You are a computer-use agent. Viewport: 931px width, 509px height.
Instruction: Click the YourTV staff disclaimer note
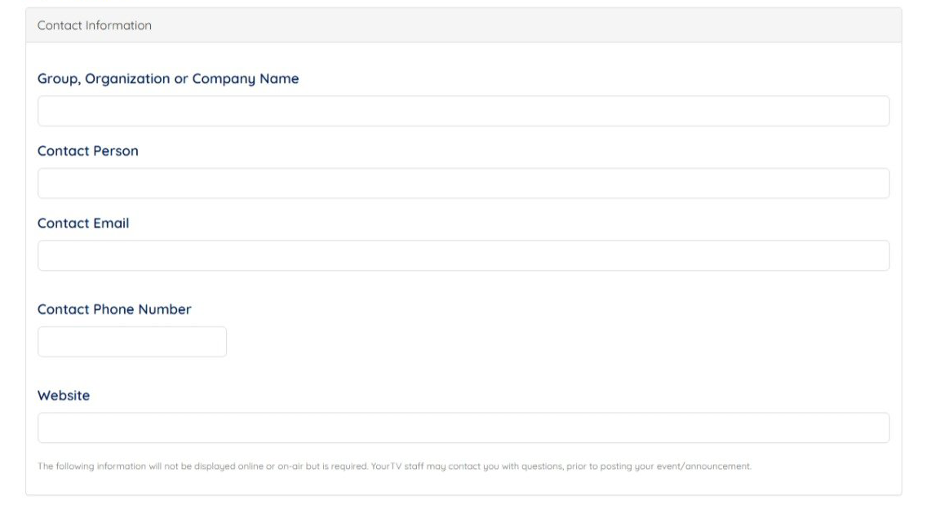point(394,467)
